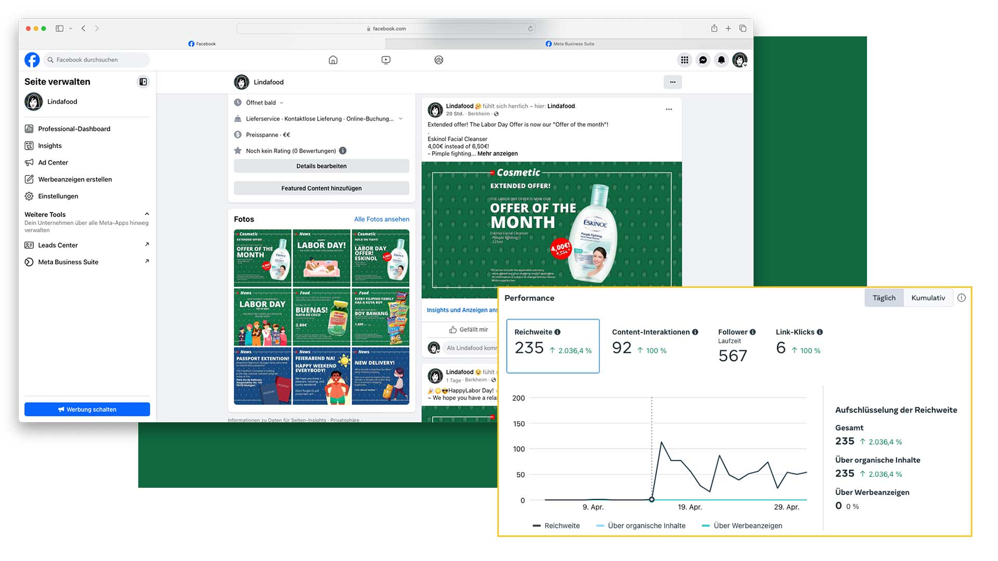Switch to the Facebook browser tab
This screenshot has height=561, width=998.
[202, 44]
